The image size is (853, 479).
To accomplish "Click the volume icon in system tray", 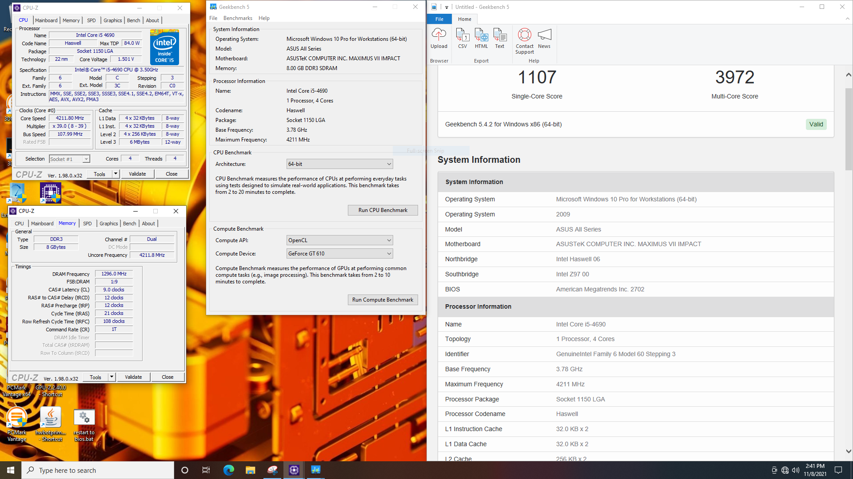I will [795, 470].
